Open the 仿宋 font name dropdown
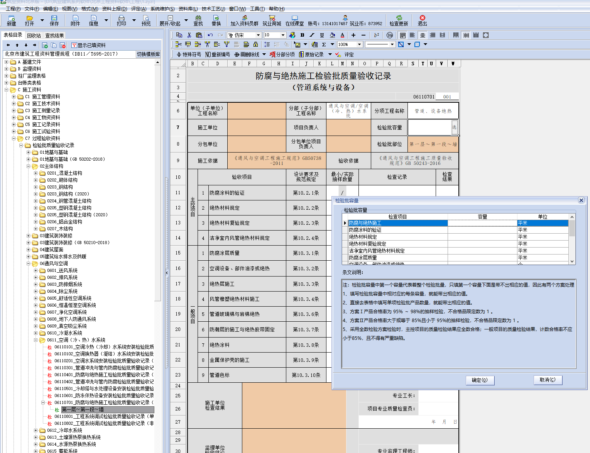The height and width of the screenshot is (453, 590). pos(258,35)
